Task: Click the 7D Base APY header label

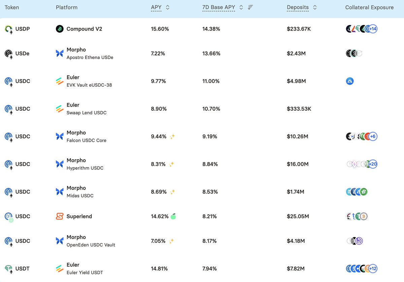Action: (219, 7)
